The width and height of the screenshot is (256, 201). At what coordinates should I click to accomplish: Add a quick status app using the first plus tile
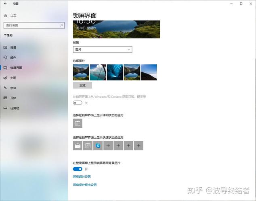(x=108, y=146)
